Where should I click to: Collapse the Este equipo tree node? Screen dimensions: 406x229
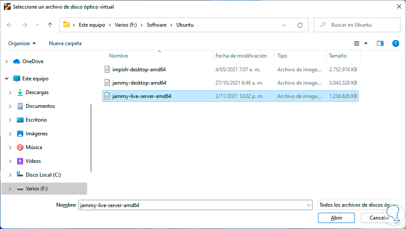[x=6, y=79]
